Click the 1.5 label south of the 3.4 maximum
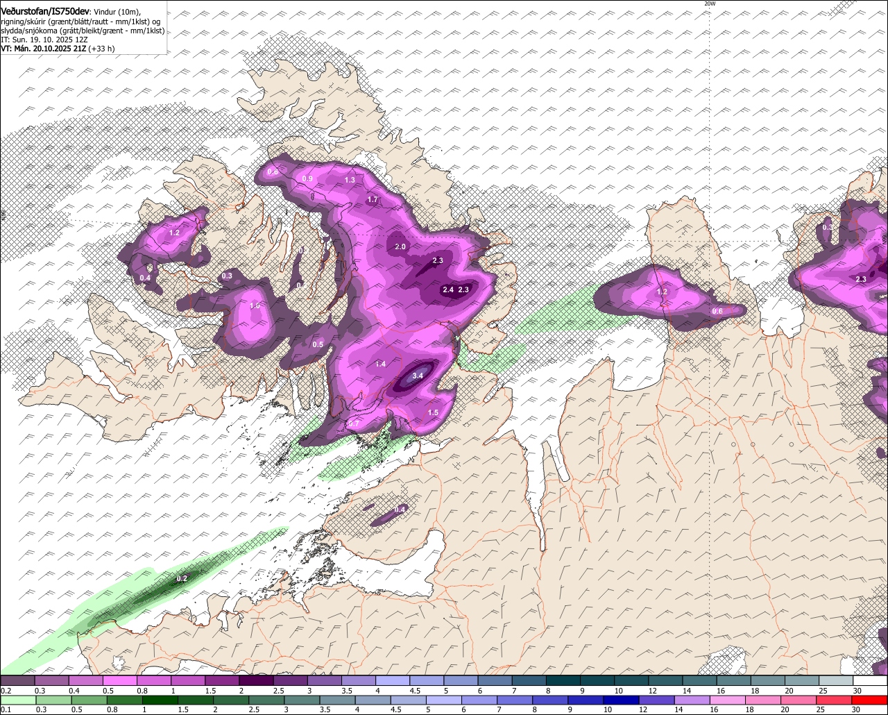The height and width of the screenshot is (715, 888). click(433, 412)
